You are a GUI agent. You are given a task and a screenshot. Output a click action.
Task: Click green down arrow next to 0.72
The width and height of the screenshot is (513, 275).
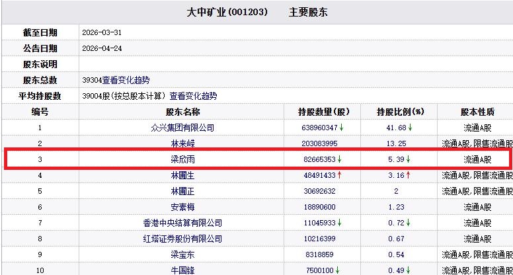click(x=408, y=223)
